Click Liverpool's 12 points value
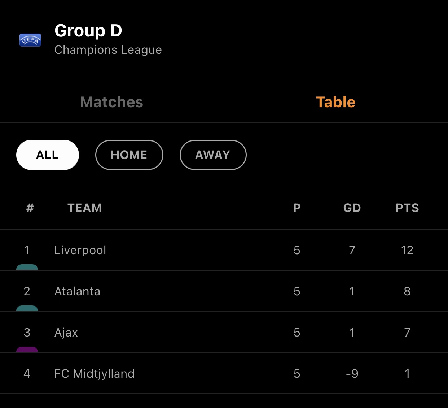 pos(407,250)
